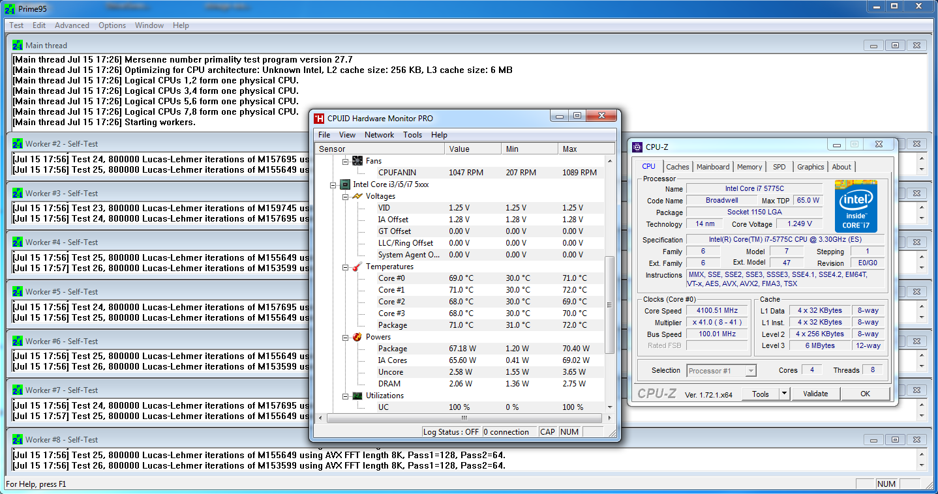The width and height of the screenshot is (938, 494).
Task: Collapse the Utilizations tree node
Action: (346, 396)
